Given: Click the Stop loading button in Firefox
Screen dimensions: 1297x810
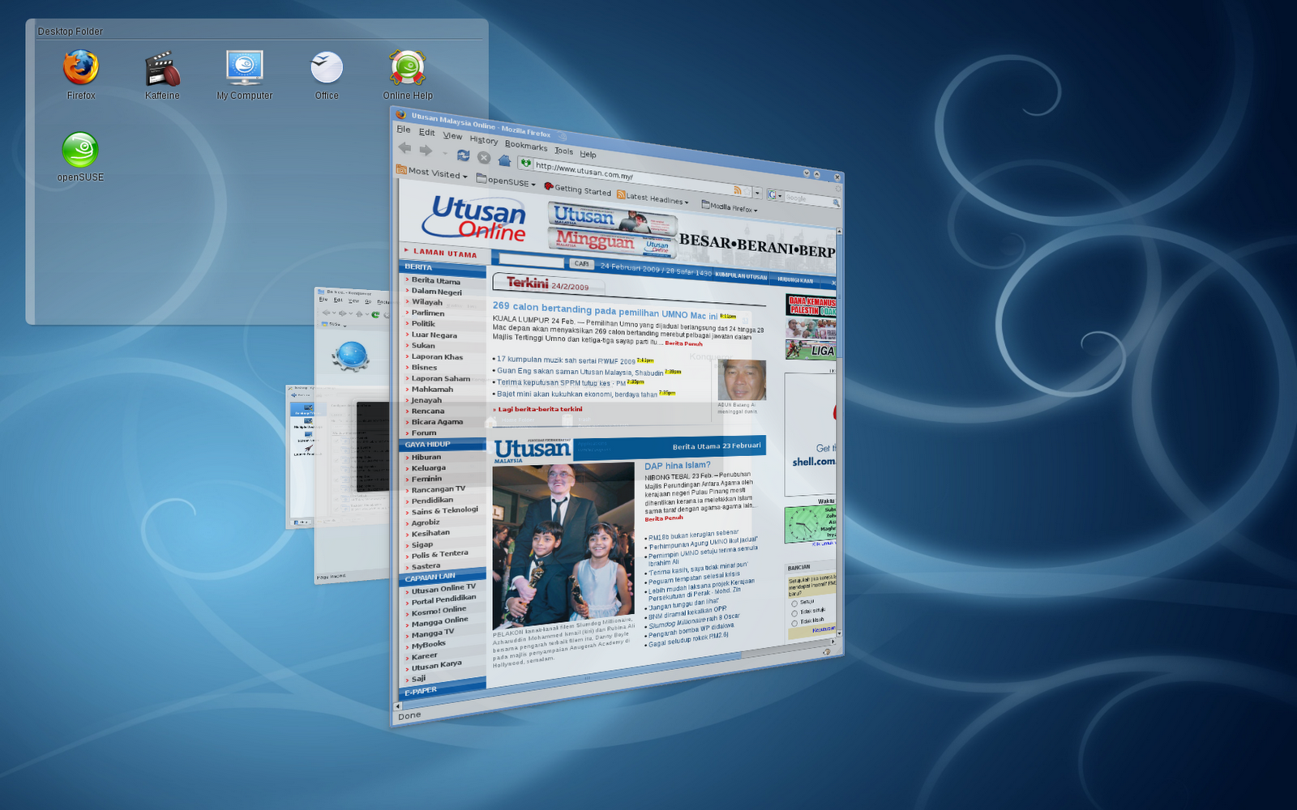Looking at the screenshot, I should pos(484,158).
